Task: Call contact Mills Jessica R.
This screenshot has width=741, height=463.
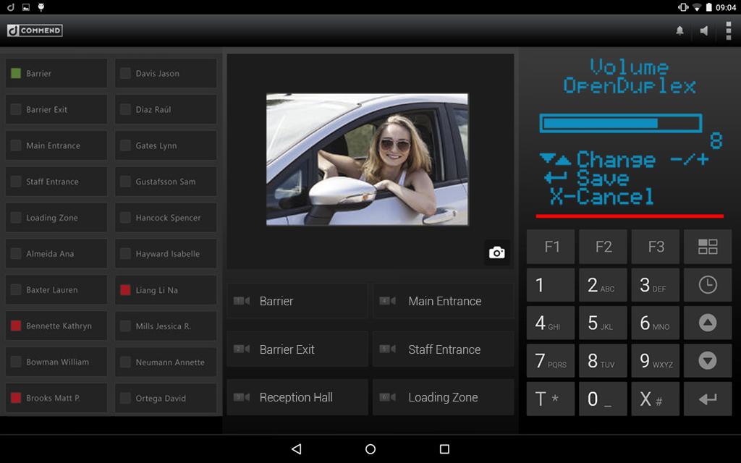Action: 166,326
